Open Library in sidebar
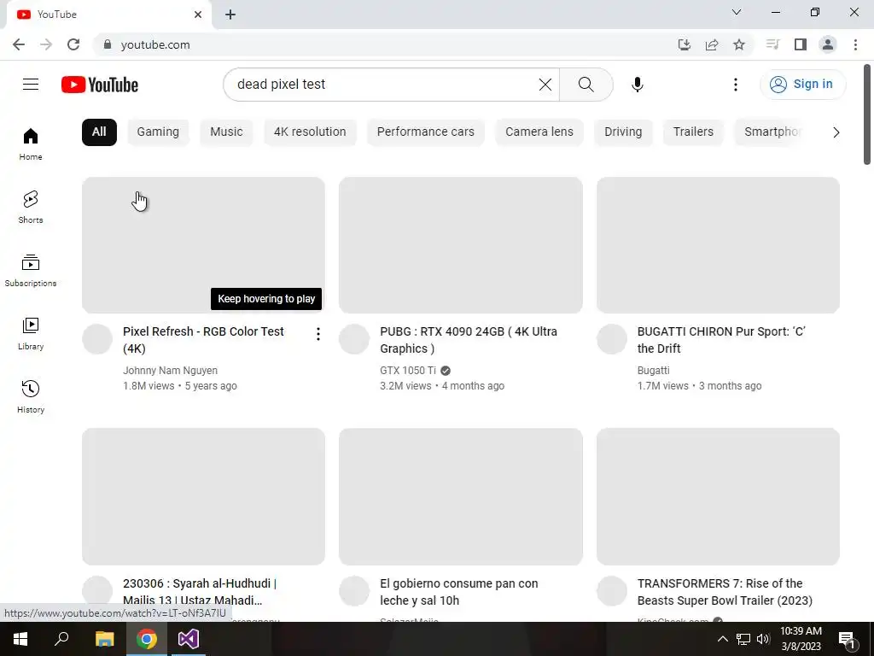The image size is (874, 656). [x=31, y=334]
